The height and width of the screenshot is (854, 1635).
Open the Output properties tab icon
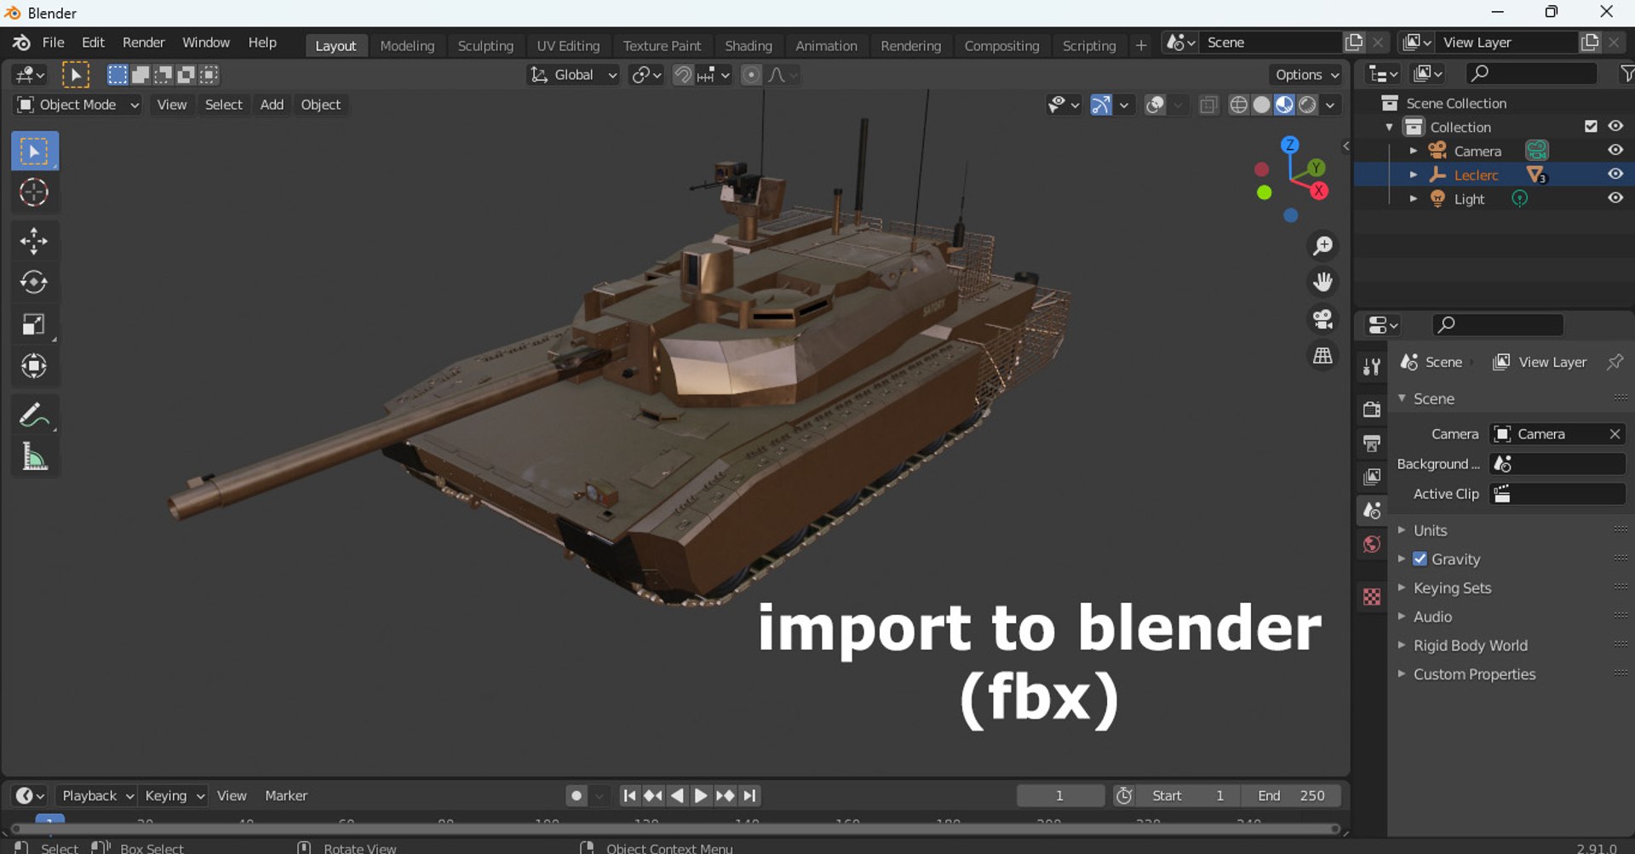pyautogui.click(x=1371, y=444)
